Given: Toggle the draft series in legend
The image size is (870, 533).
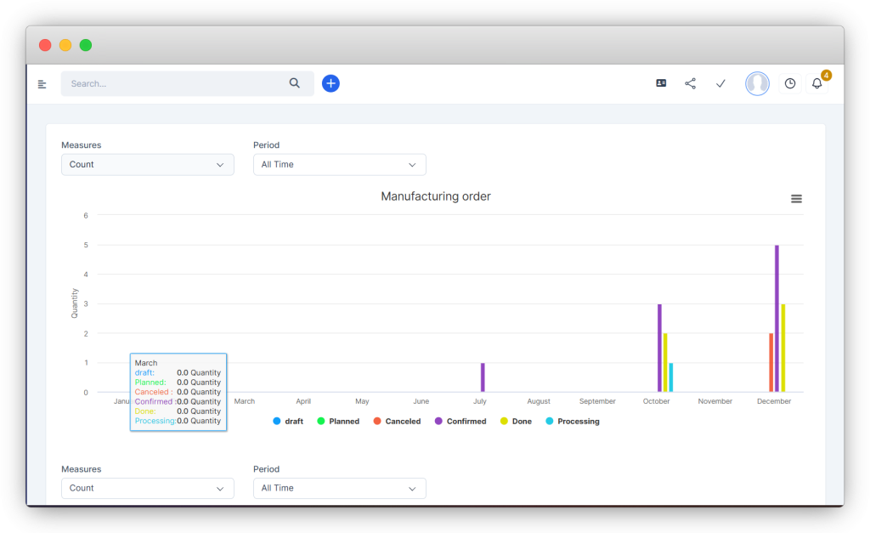Looking at the screenshot, I should pyautogui.click(x=288, y=422).
